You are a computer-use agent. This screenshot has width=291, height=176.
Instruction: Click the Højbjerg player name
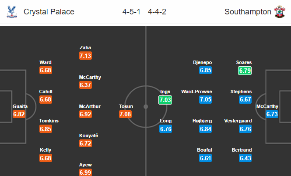click(x=202, y=121)
